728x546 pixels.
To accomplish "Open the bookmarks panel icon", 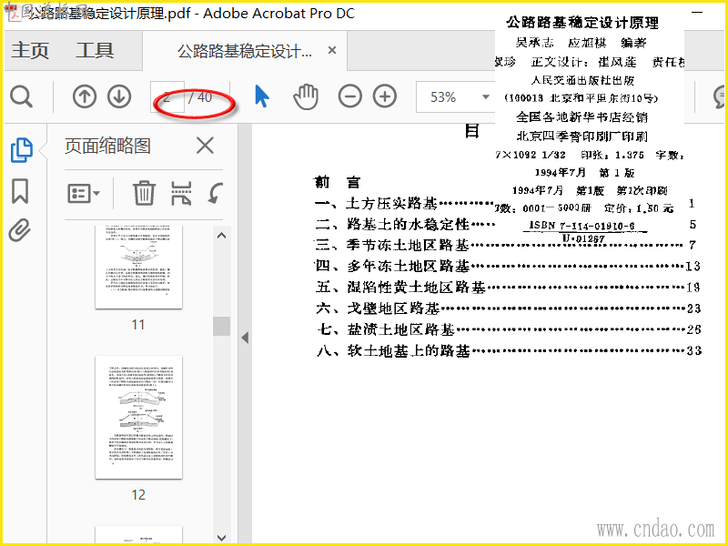I will coord(20,191).
